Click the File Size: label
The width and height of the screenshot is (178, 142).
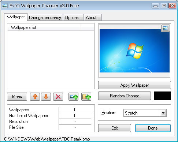coord(17,127)
